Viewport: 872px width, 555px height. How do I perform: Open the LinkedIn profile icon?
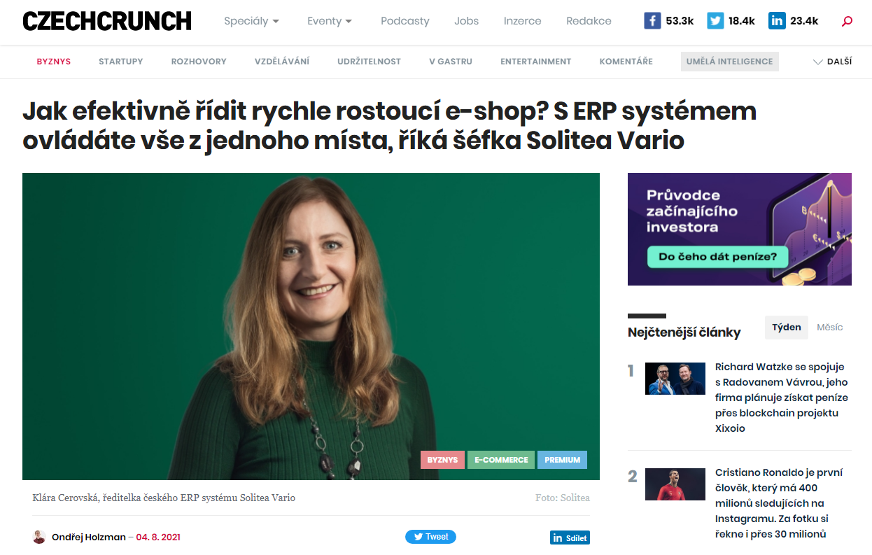tap(777, 21)
